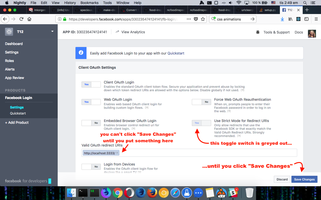Open the Trash in the dock
The width and height of the screenshot is (321, 200).
tap(249, 193)
